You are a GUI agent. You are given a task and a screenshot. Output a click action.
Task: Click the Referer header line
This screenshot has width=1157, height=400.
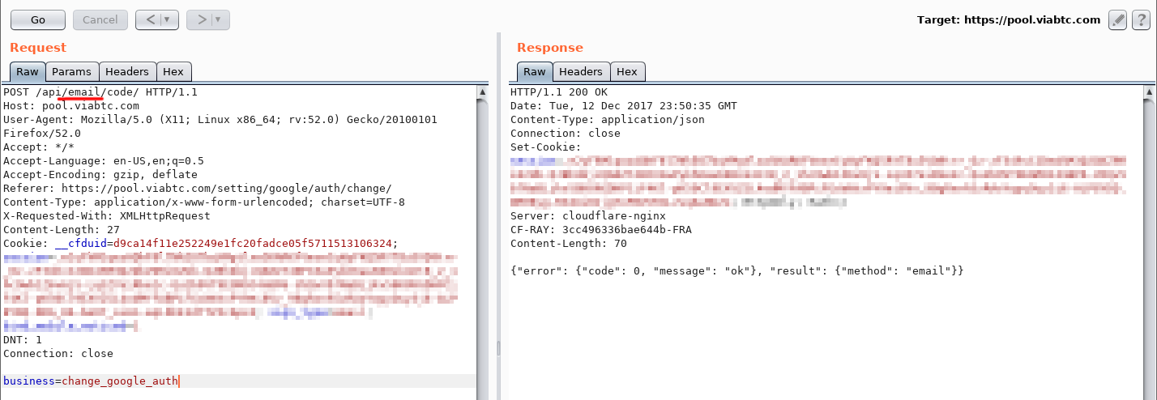(198, 189)
